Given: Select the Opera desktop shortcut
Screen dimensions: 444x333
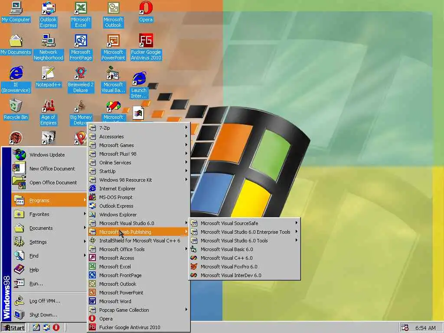Looking at the screenshot, I should (x=146, y=12).
